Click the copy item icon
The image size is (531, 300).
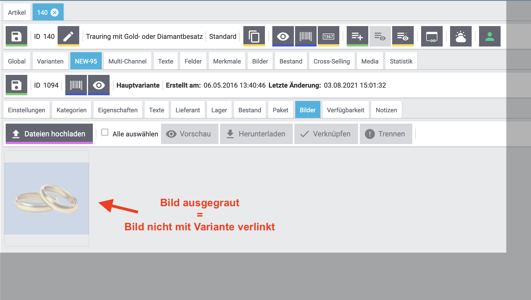[x=254, y=36]
